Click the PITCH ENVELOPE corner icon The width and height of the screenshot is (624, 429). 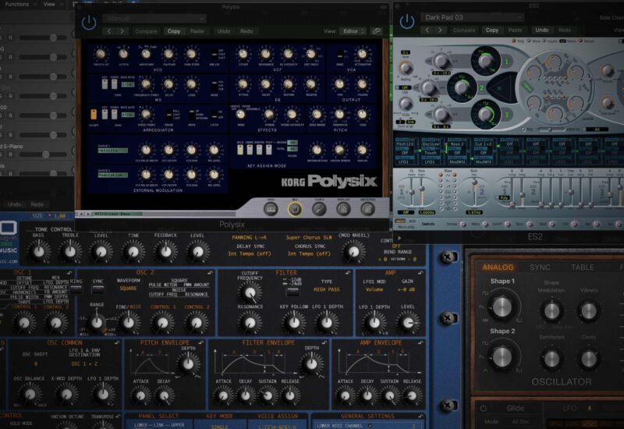201,342
